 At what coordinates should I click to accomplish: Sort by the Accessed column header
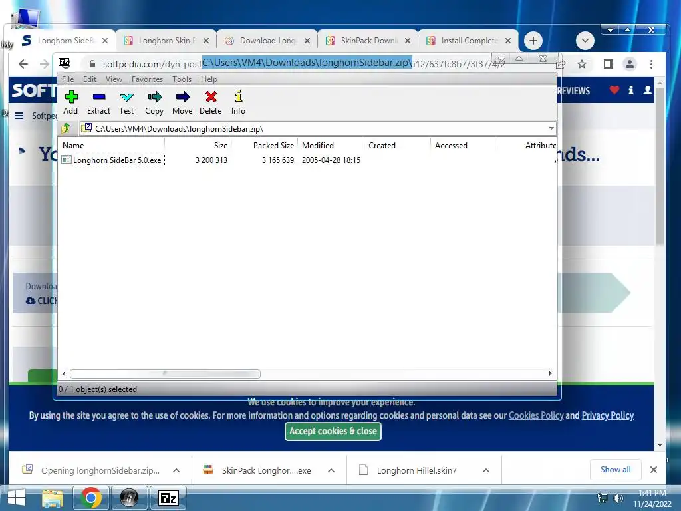(x=464, y=146)
